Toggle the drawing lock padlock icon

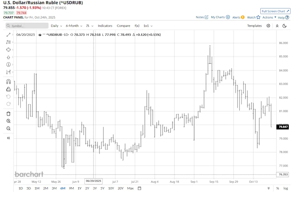(x=8, y=89)
